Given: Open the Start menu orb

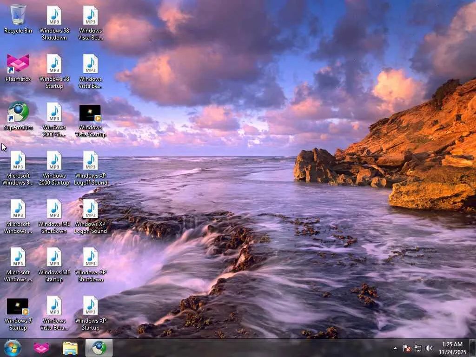Looking at the screenshot, I should coord(13,348).
